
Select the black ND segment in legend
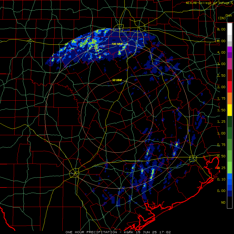click(x=230, y=202)
